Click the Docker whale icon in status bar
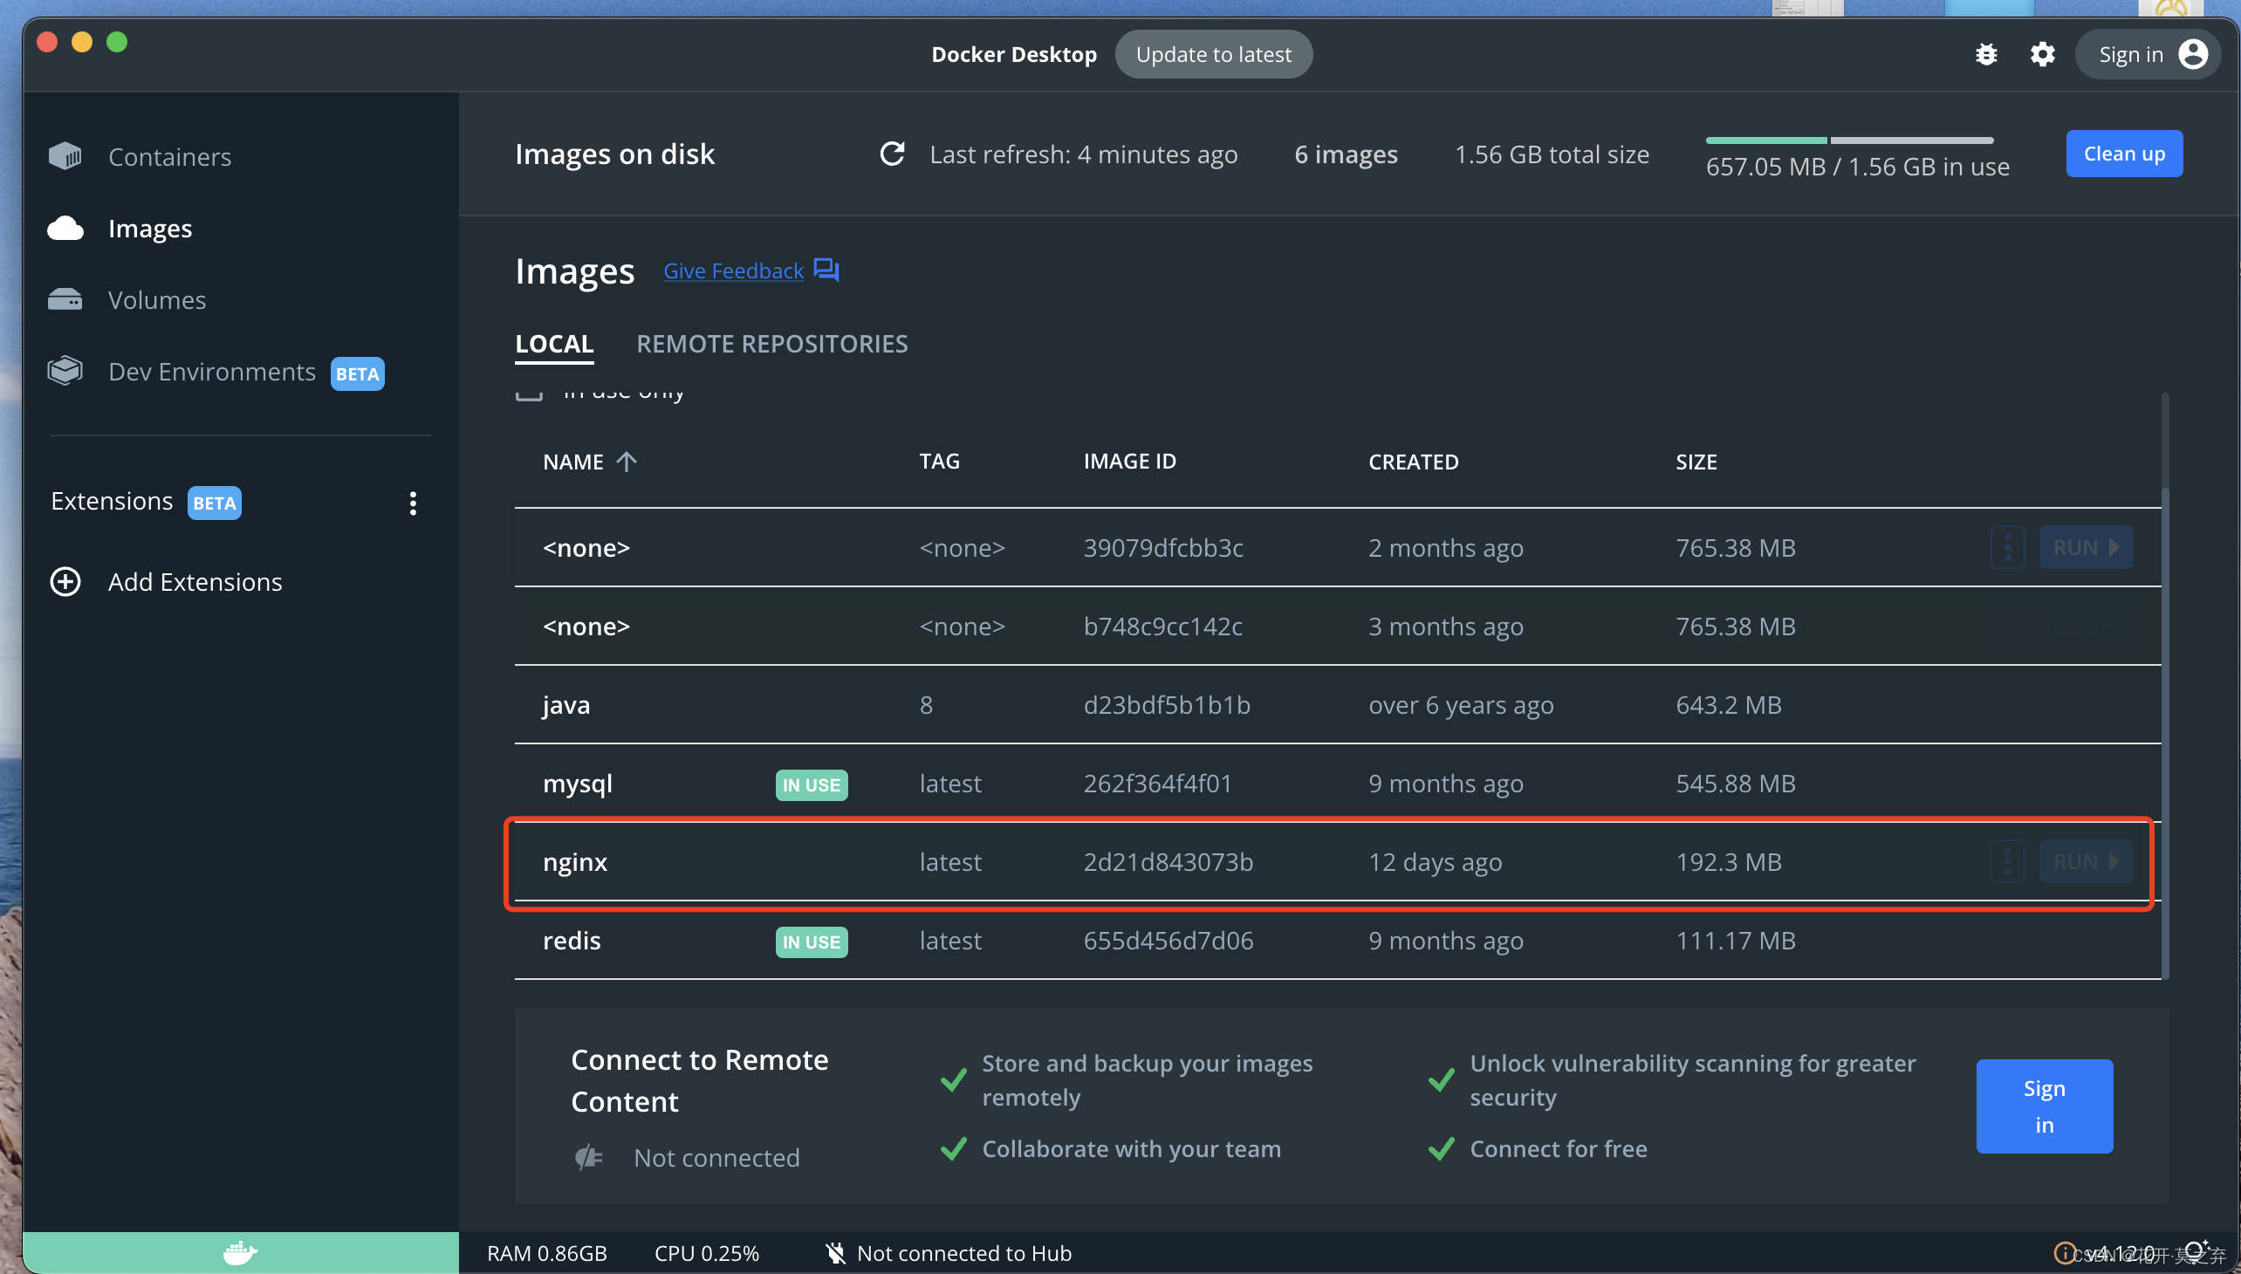The image size is (2241, 1274). (x=240, y=1252)
